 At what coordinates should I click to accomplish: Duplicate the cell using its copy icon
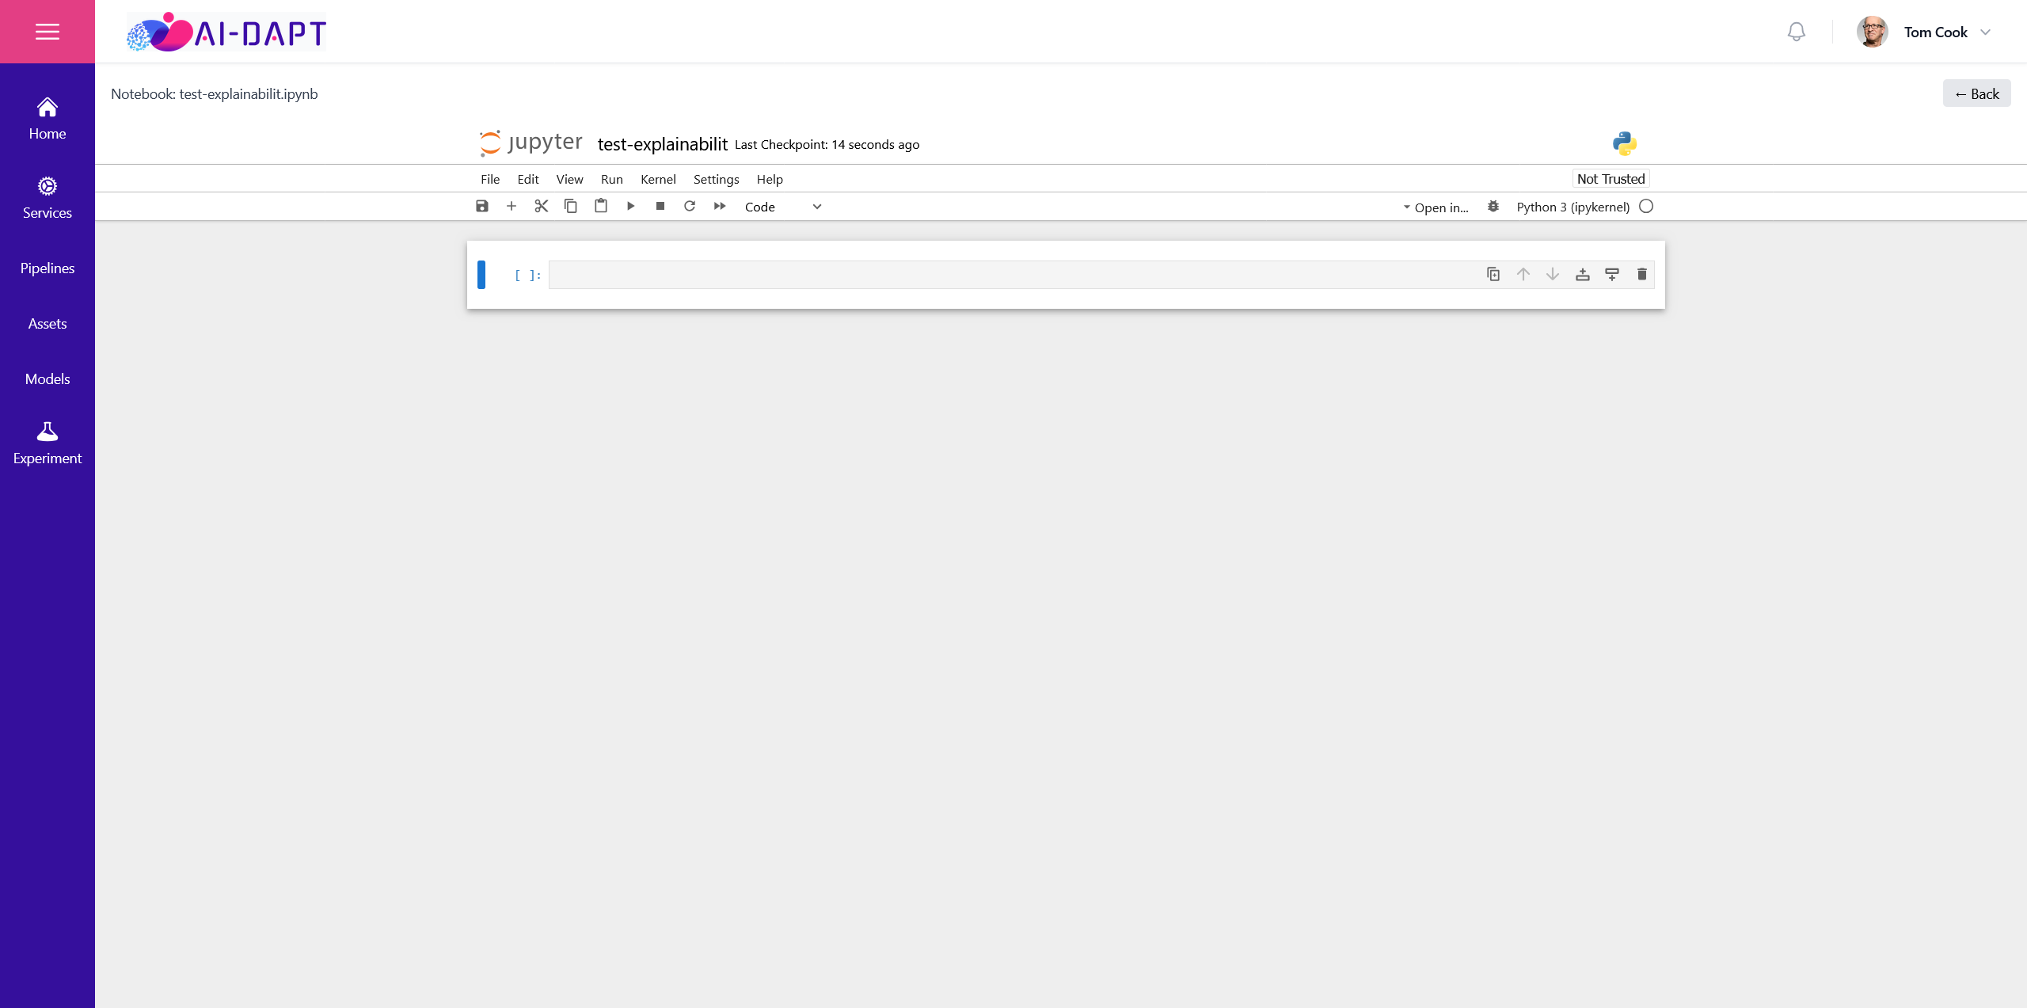(x=1493, y=274)
